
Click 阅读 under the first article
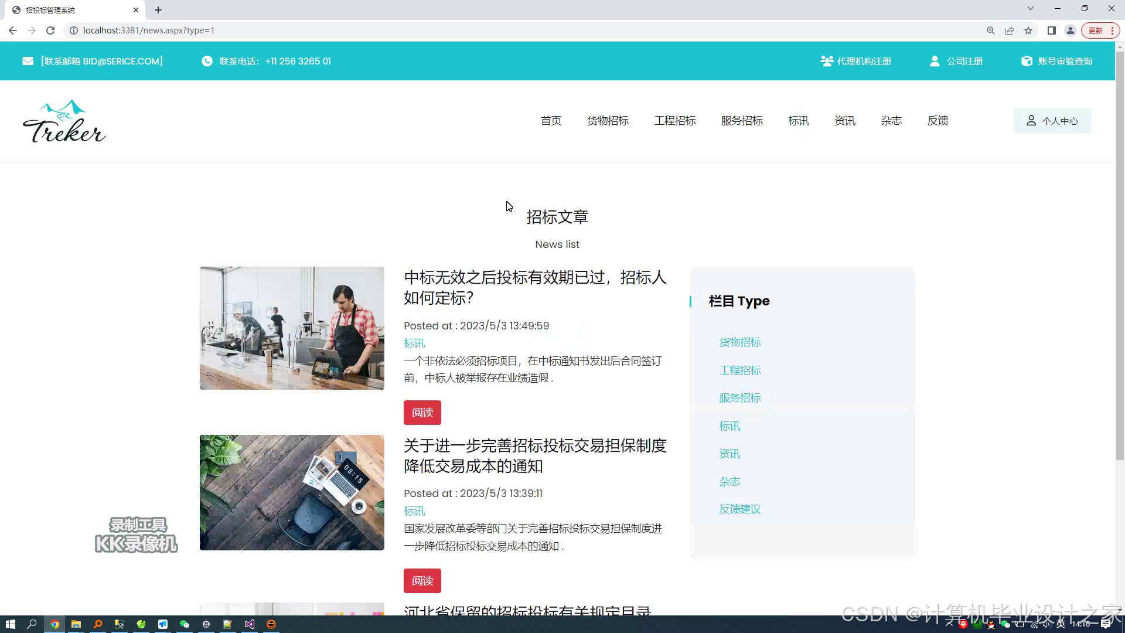[x=422, y=413]
